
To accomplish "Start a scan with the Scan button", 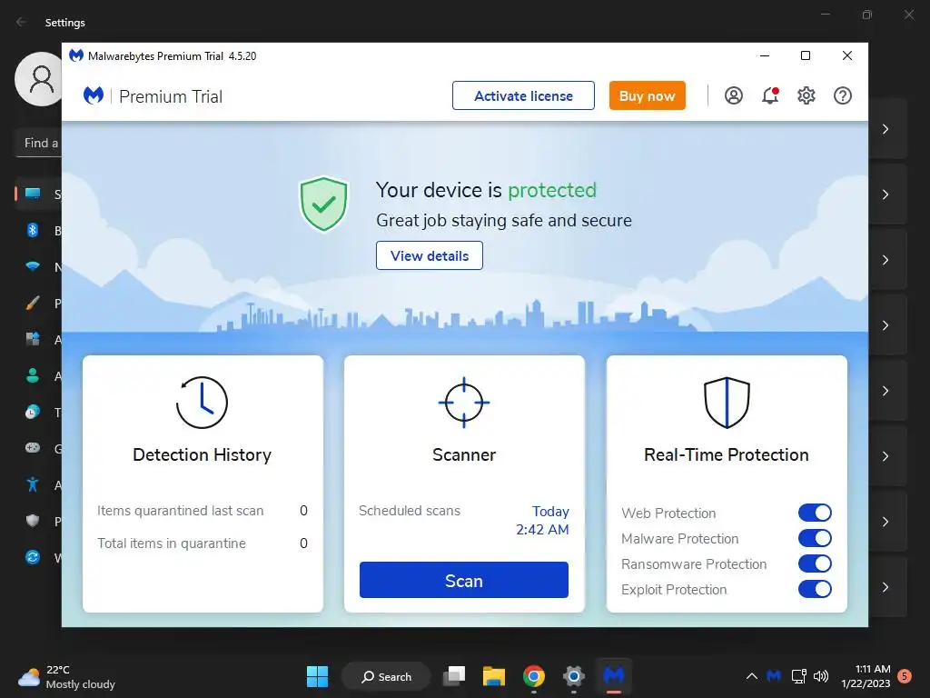I will tap(464, 580).
